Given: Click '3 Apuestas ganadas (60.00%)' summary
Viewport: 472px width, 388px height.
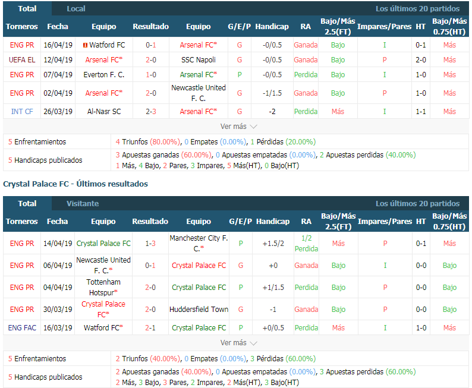Looking at the screenshot, I should pos(163,155).
